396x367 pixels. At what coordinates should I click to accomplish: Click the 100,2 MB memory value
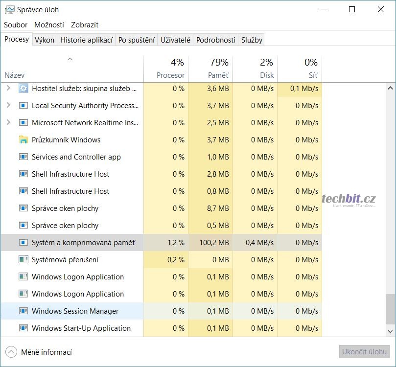coord(214,243)
